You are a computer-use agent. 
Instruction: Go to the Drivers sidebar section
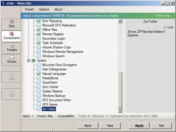(x=11, y=60)
